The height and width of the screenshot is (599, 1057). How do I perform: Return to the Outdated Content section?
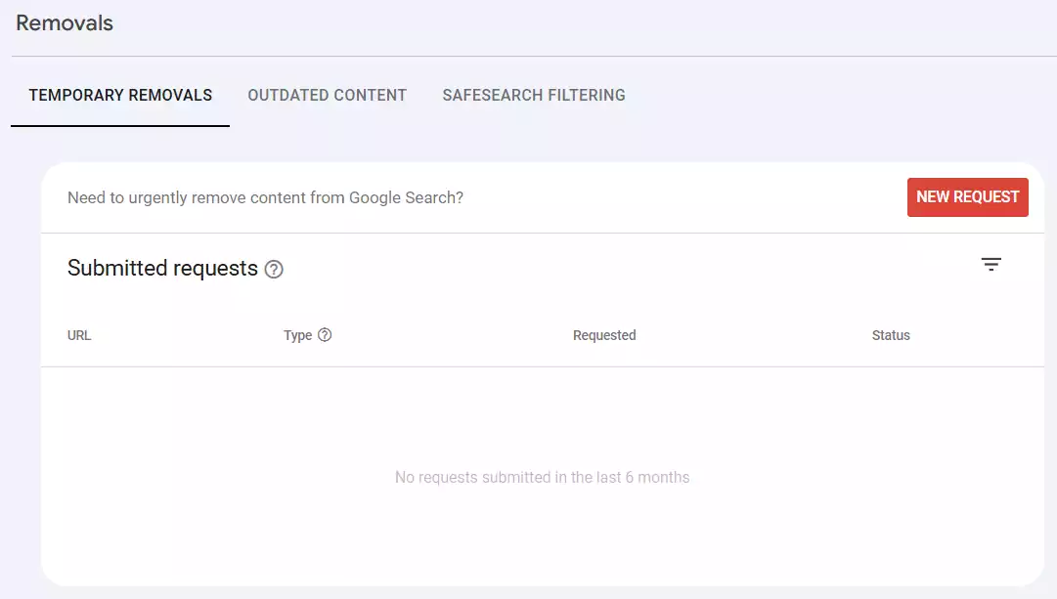pos(327,95)
